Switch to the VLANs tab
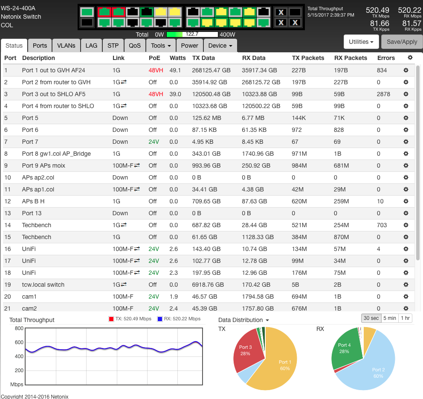 coord(66,46)
